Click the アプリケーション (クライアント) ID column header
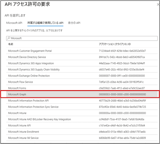Image resolution: width=160 pixels, height=144 pixels. click(x=115, y=44)
